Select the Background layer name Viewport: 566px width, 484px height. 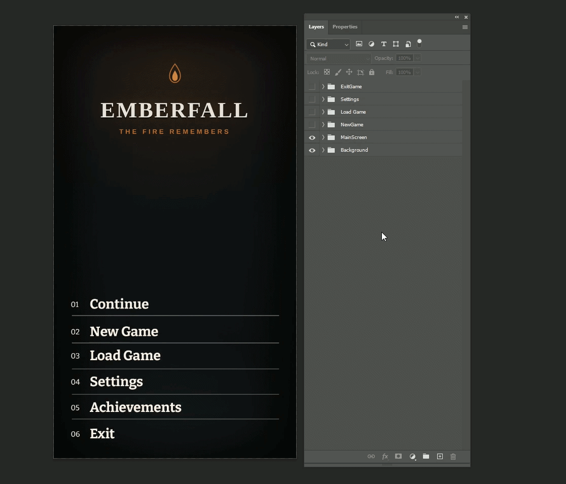(x=355, y=150)
